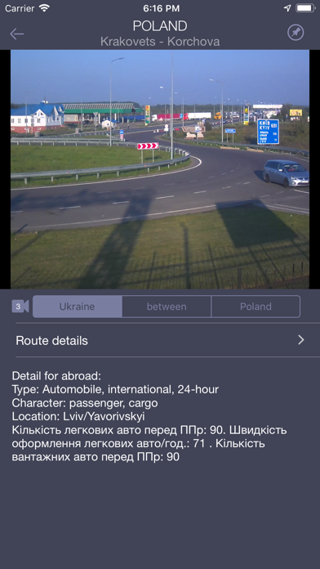Tap the 6:16 PM clock in status bar
This screenshot has width=320, height=569.
(x=160, y=8)
